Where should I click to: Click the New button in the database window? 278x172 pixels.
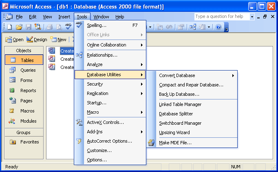tap(58, 40)
